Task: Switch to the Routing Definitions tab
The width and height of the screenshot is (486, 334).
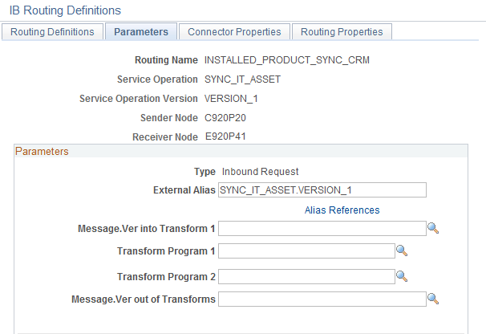Action: (53, 32)
